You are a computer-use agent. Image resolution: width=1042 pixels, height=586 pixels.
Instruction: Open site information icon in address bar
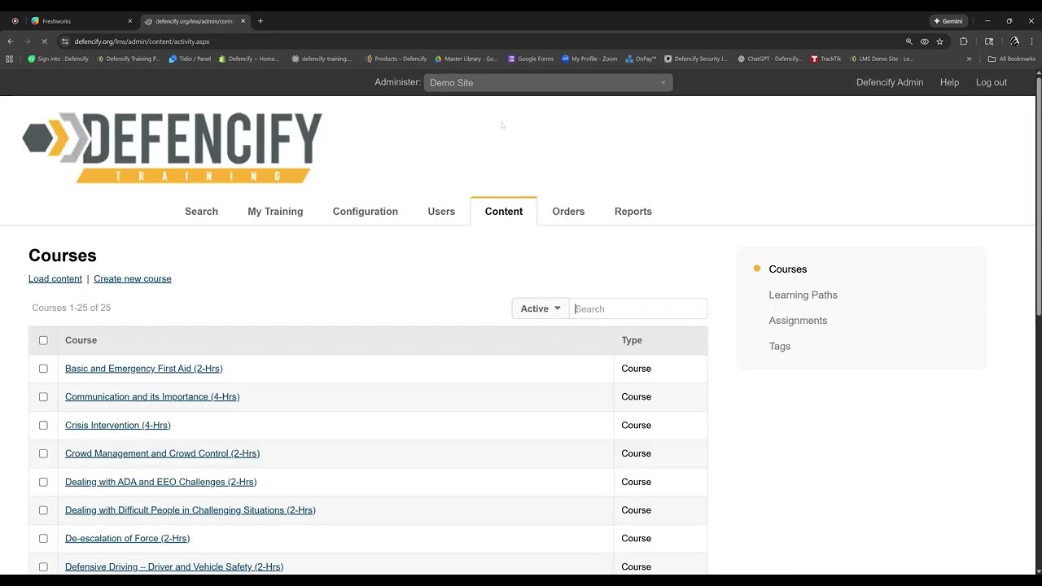(65, 42)
